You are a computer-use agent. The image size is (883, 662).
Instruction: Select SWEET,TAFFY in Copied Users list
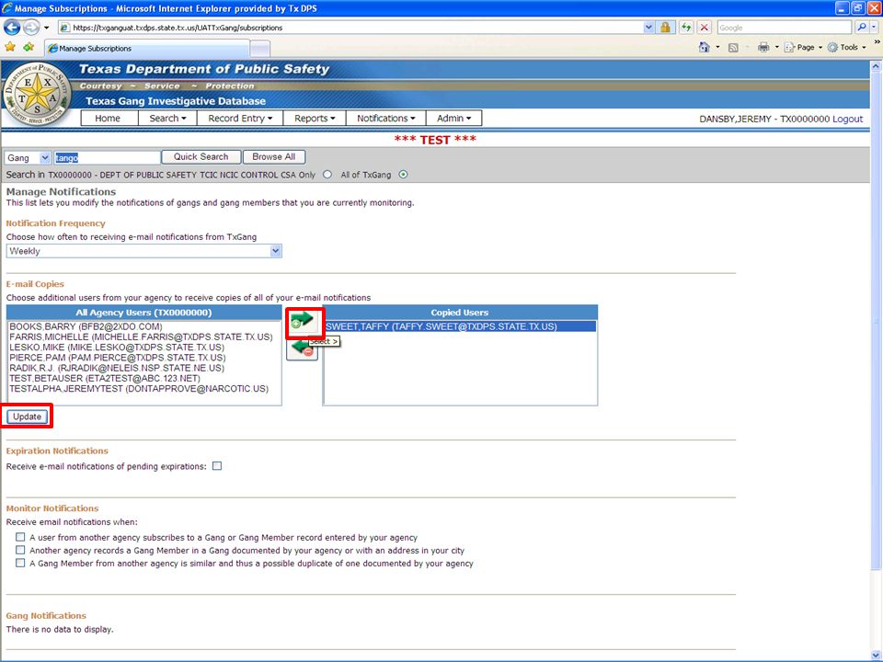460,326
